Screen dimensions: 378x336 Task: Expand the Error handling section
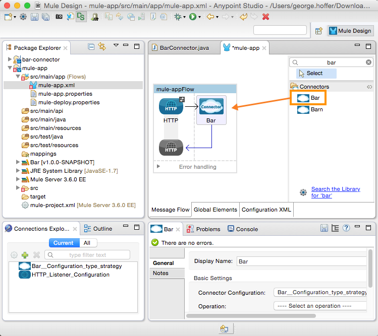[x=158, y=167]
